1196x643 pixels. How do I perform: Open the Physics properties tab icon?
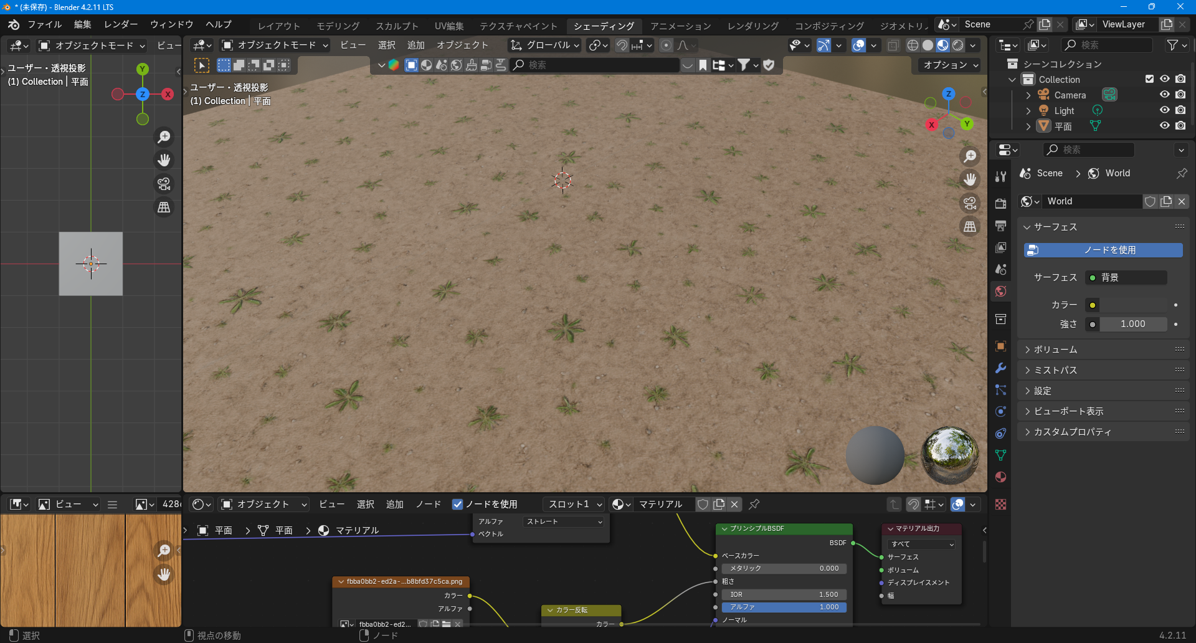coord(1000,411)
